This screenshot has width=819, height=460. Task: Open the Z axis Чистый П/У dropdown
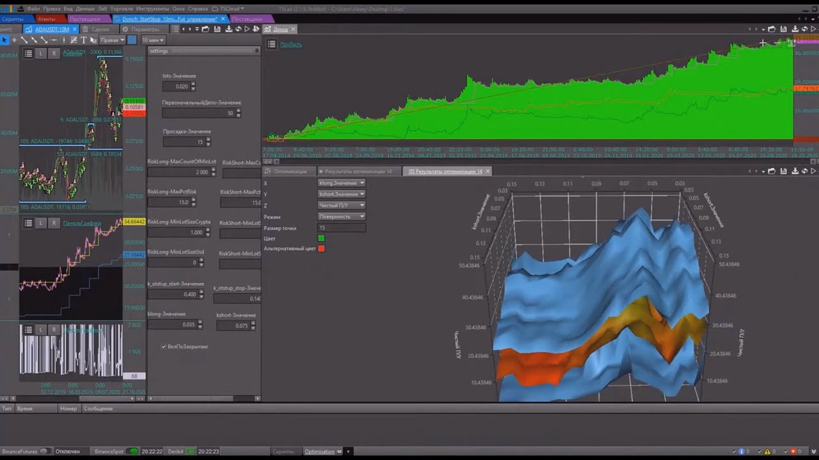click(x=342, y=205)
